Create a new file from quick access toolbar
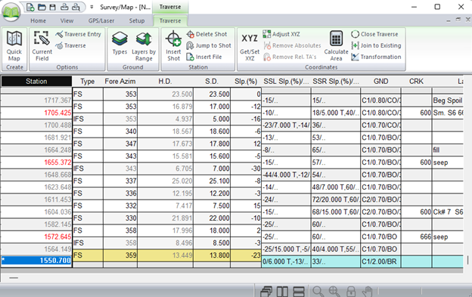Image resolution: width=472 pixels, height=297 pixels. [x=30, y=7]
